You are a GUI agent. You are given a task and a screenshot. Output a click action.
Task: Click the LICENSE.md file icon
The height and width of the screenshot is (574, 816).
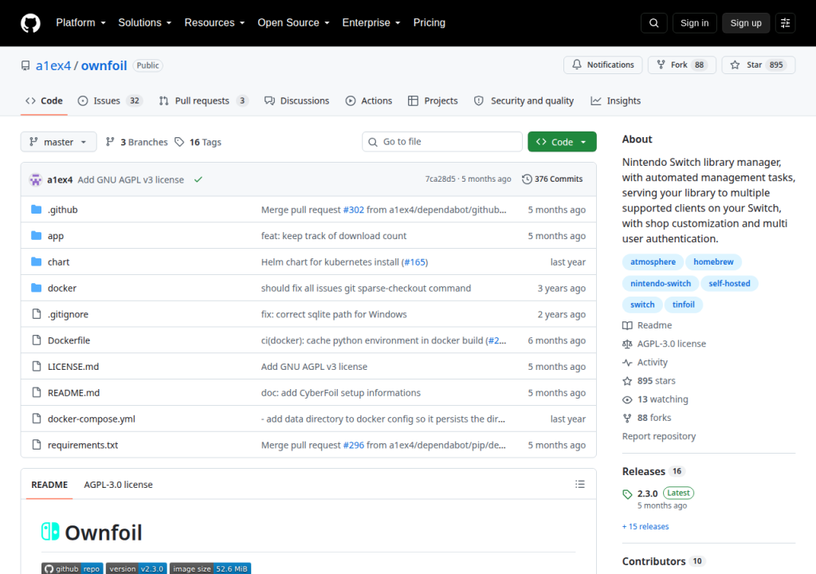pyautogui.click(x=36, y=366)
